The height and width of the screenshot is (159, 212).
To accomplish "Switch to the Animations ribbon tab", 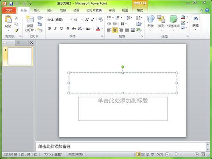I will (76, 10).
